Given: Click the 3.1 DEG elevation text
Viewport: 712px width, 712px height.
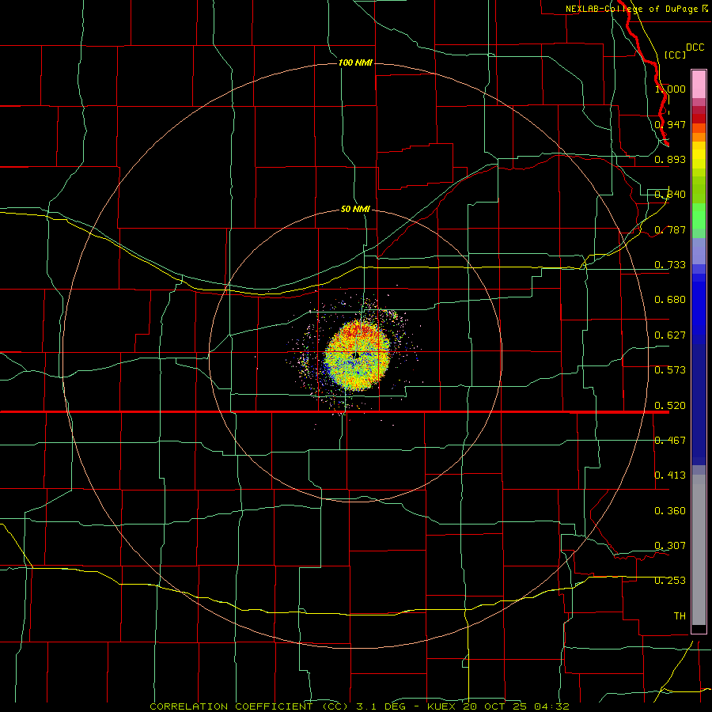Looking at the screenshot, I should click(383, 706).
